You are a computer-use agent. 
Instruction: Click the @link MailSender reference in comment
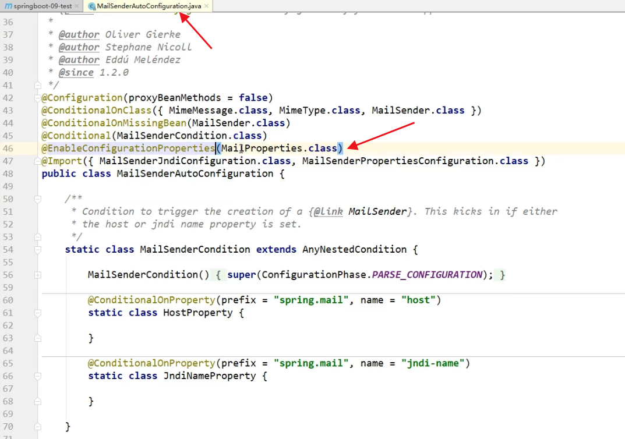360,211
